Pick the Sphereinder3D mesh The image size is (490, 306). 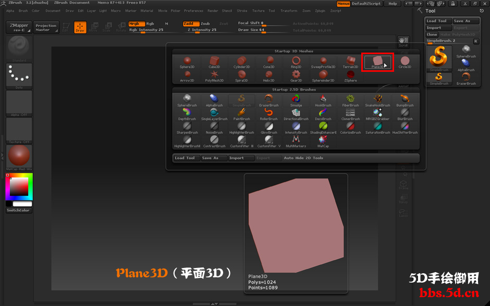323,76
